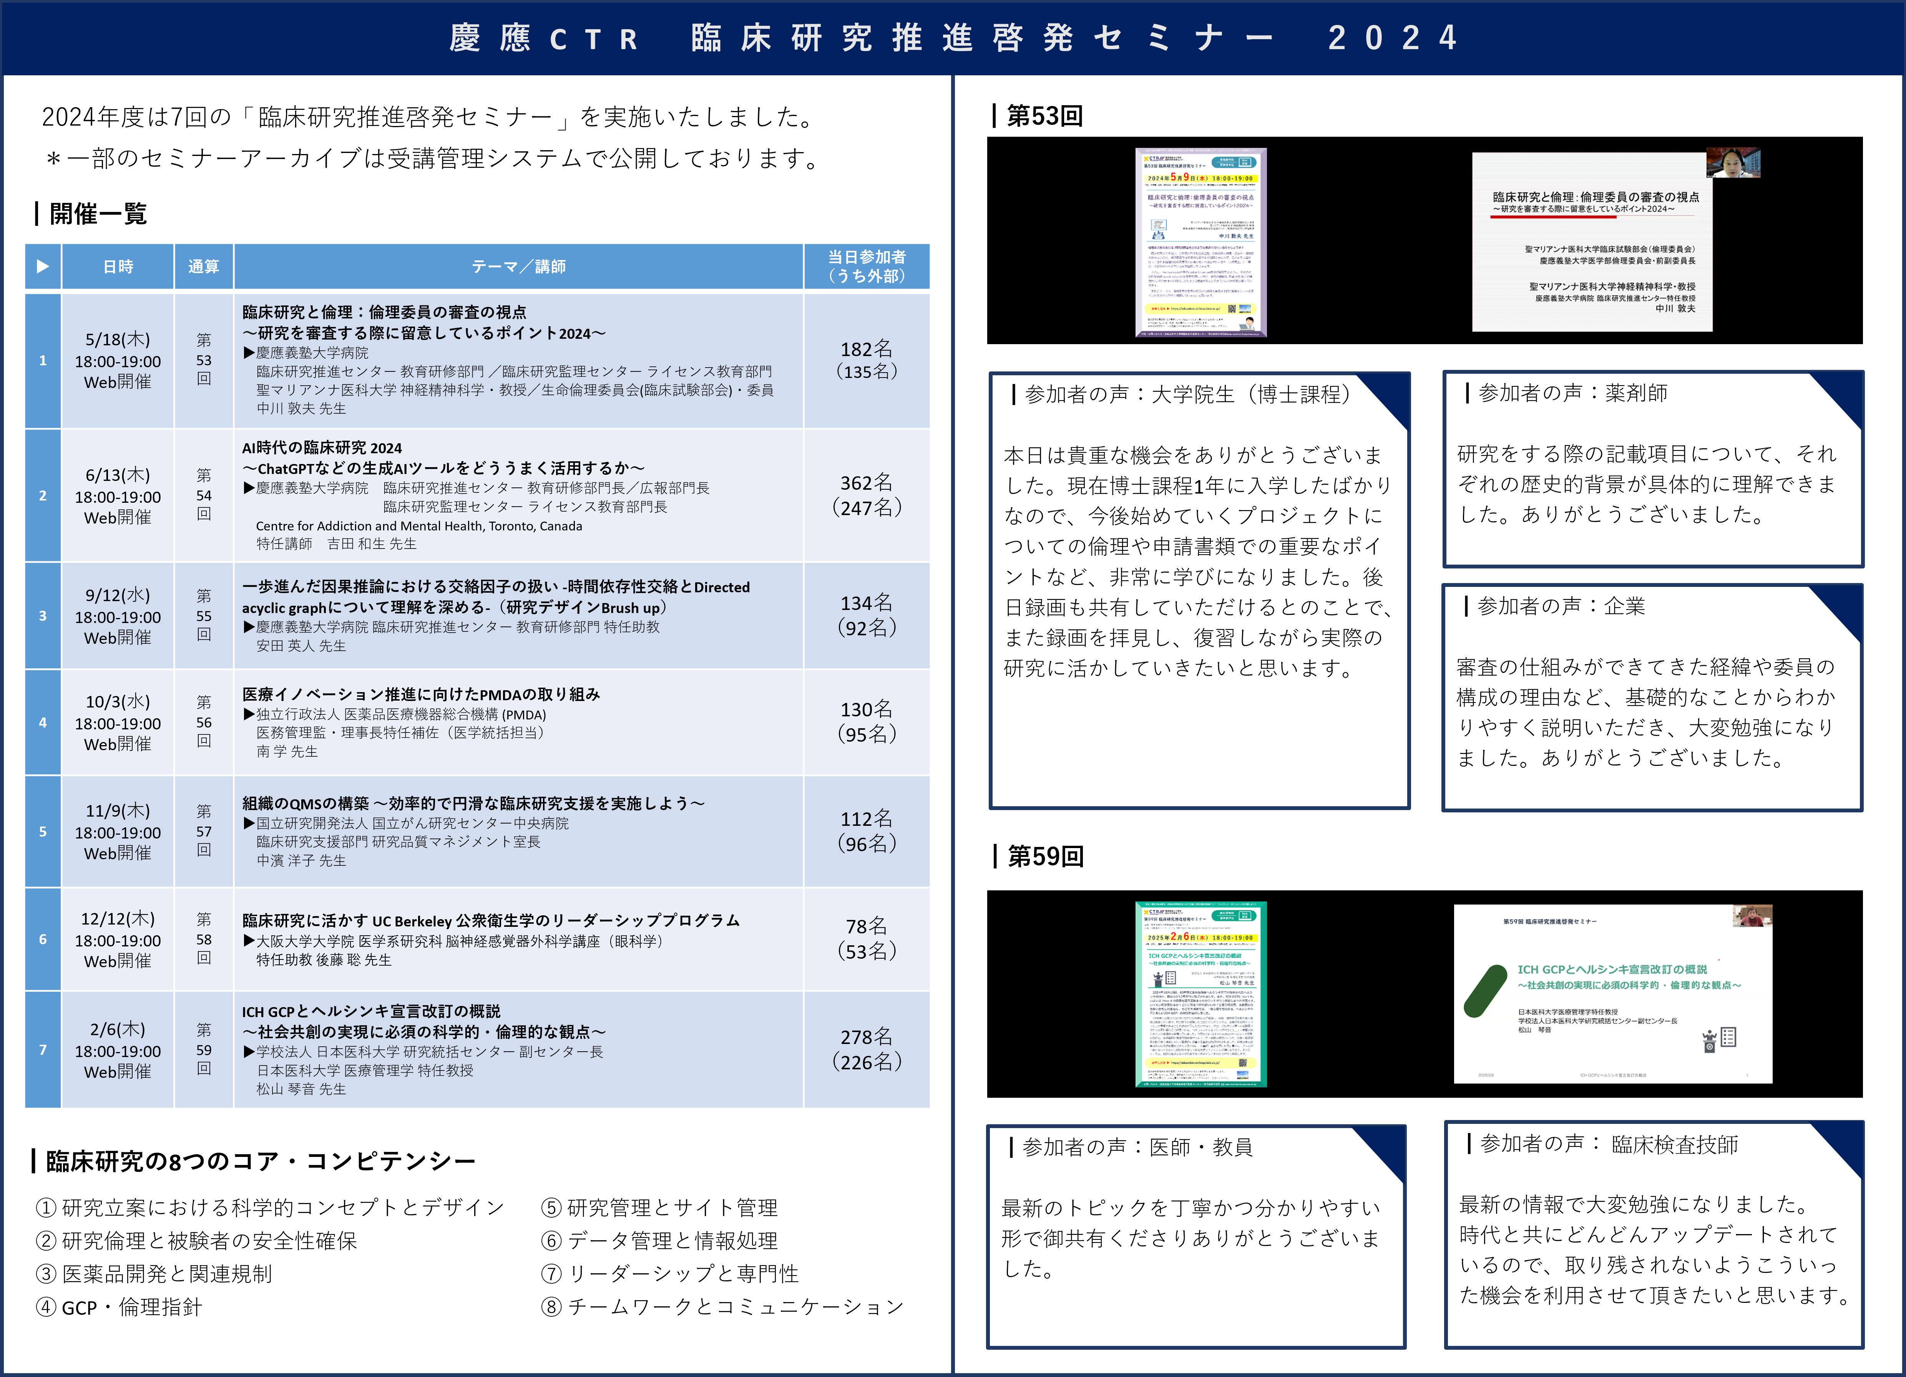Open the 第53回 seminar flyer thumbnail

(1201, 242)
